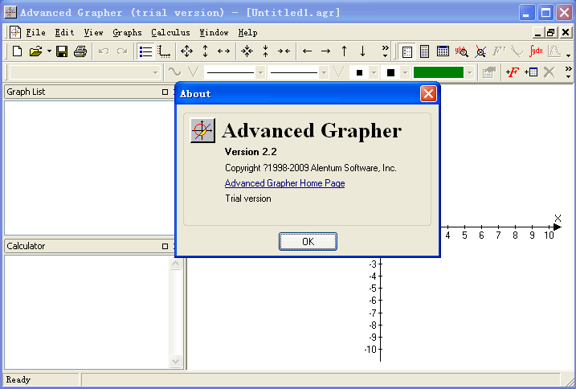This screenshot has width=576, height=389.
Task: Move view right with the arrow icon
Action: [325, 51]
